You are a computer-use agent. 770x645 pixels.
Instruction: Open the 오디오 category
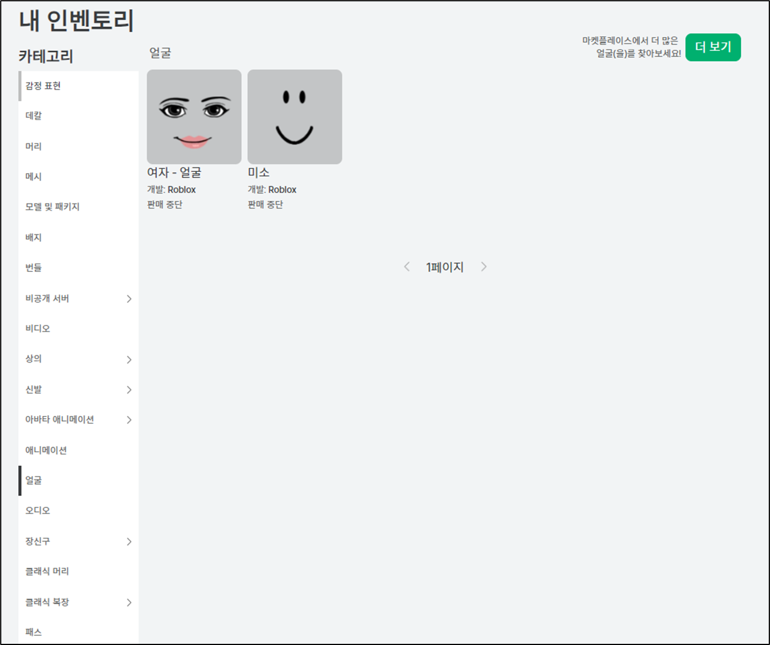[79, 511]
